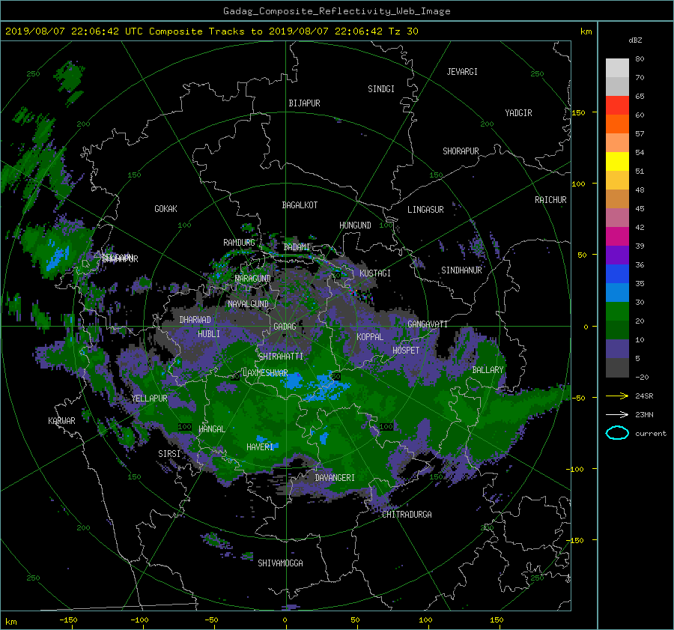Click the white 23MN arrow legend symbol

pos(617,414)
